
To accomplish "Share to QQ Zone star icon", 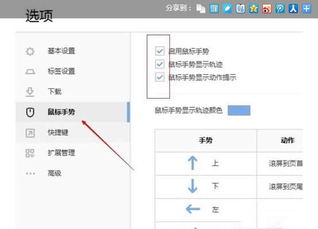I will (x=254, y=9).
